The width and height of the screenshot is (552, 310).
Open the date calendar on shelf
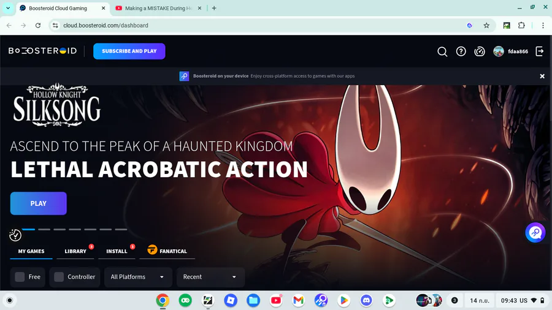click(480, 301)
